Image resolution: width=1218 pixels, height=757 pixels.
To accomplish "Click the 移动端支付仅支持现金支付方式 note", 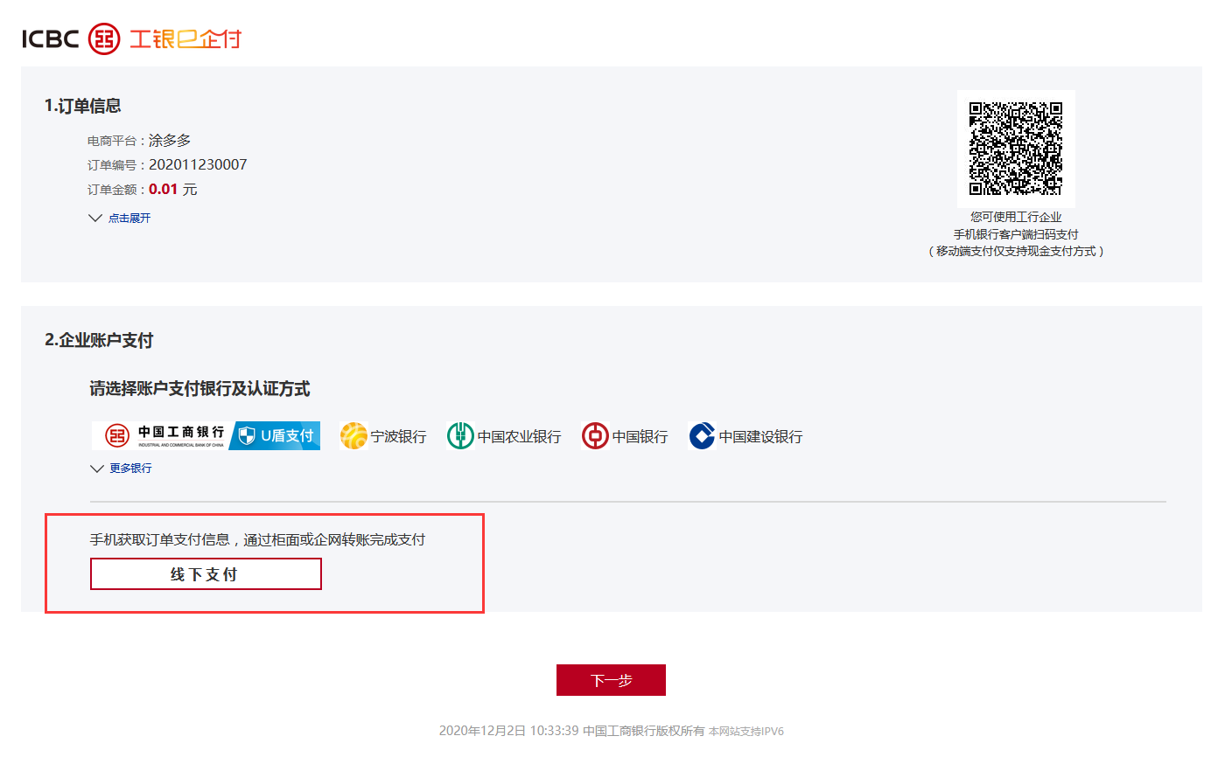I will (1016, 251).
